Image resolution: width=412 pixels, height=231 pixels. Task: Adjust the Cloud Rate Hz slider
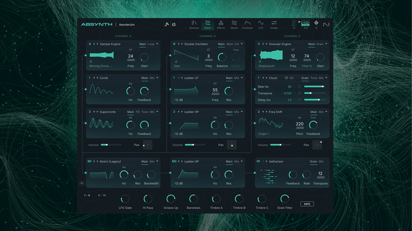(x=315, y=86)
